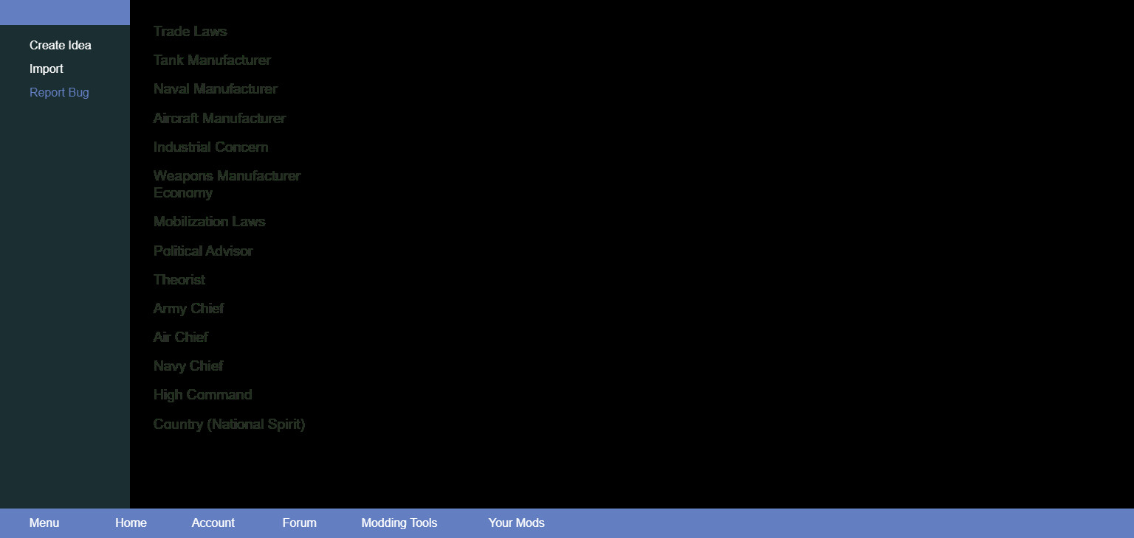Open the Mobilization Laws category
Screen dimensions: 1134x538
tap(209, 222)
